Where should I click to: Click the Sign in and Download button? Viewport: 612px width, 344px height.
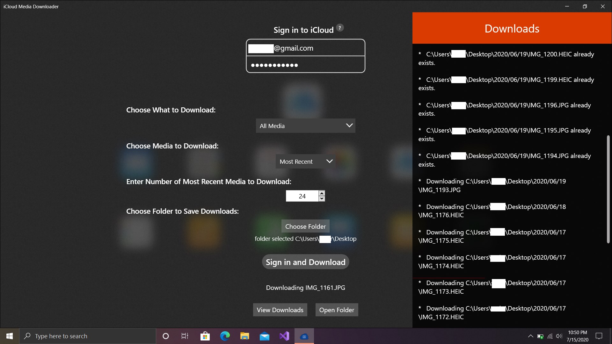tap(305, 262)
